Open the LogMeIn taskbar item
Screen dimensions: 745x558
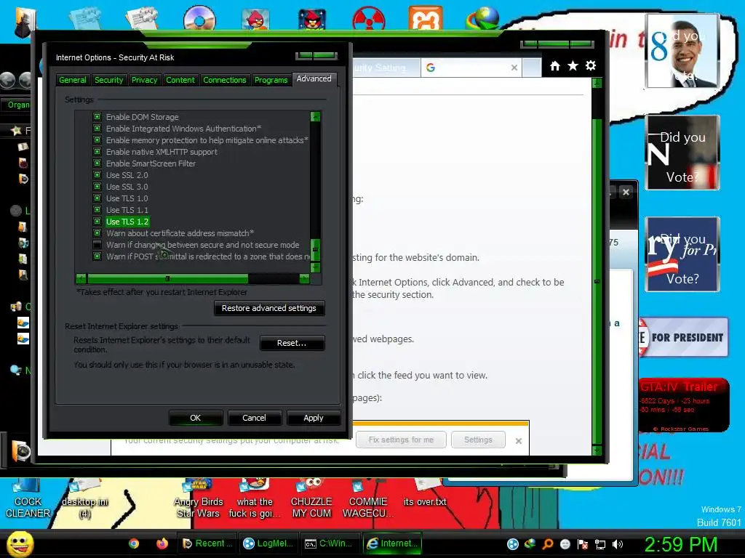pos(268,543)
